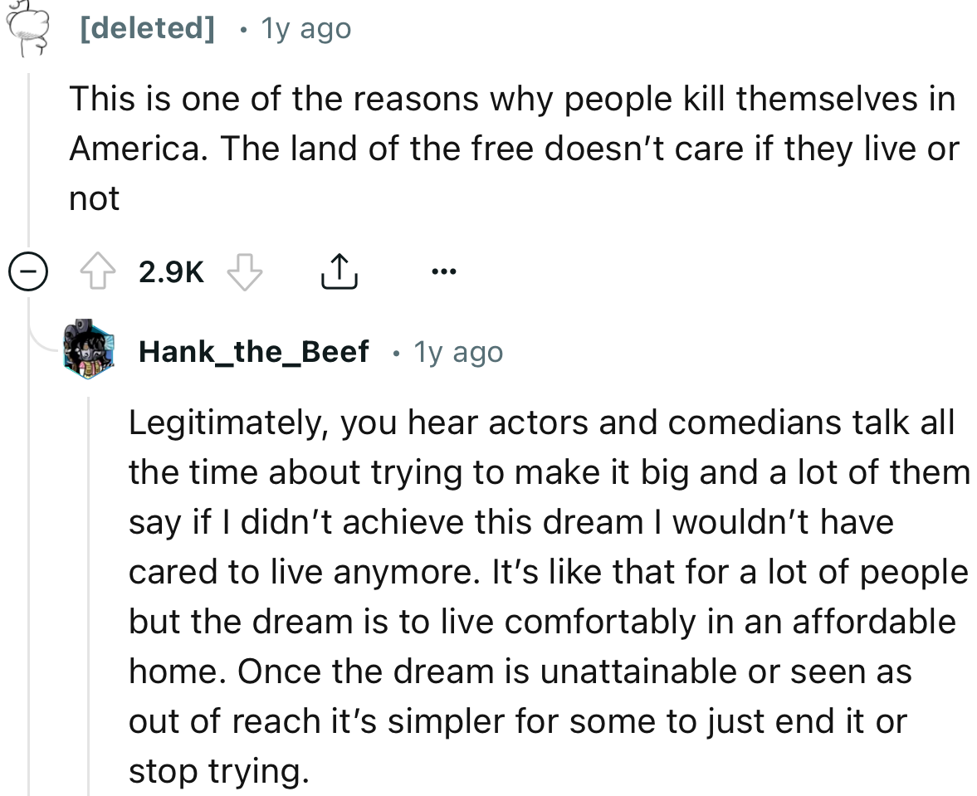Click the minus button to hide replies
977x796 pixels.
coord(29,270)
